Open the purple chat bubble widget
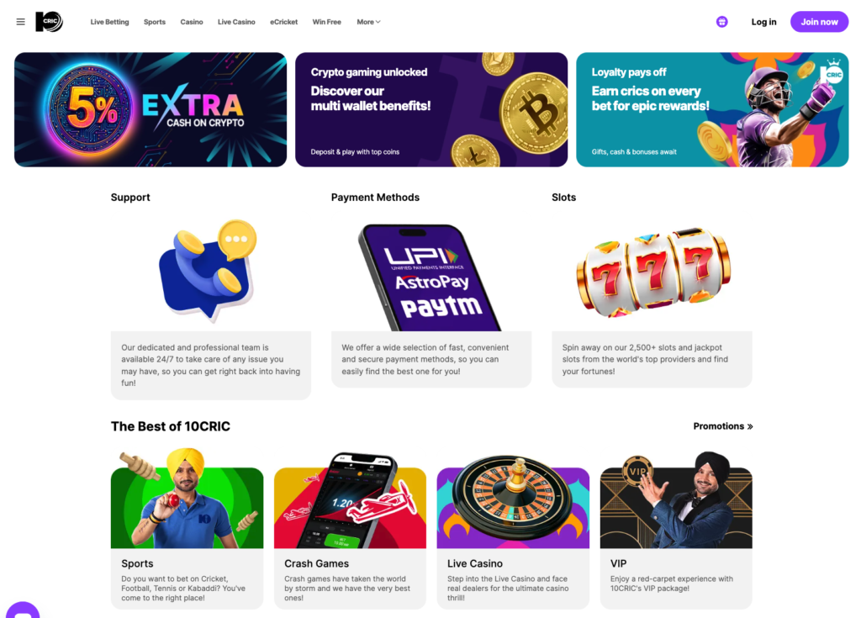 coord(23,610)
